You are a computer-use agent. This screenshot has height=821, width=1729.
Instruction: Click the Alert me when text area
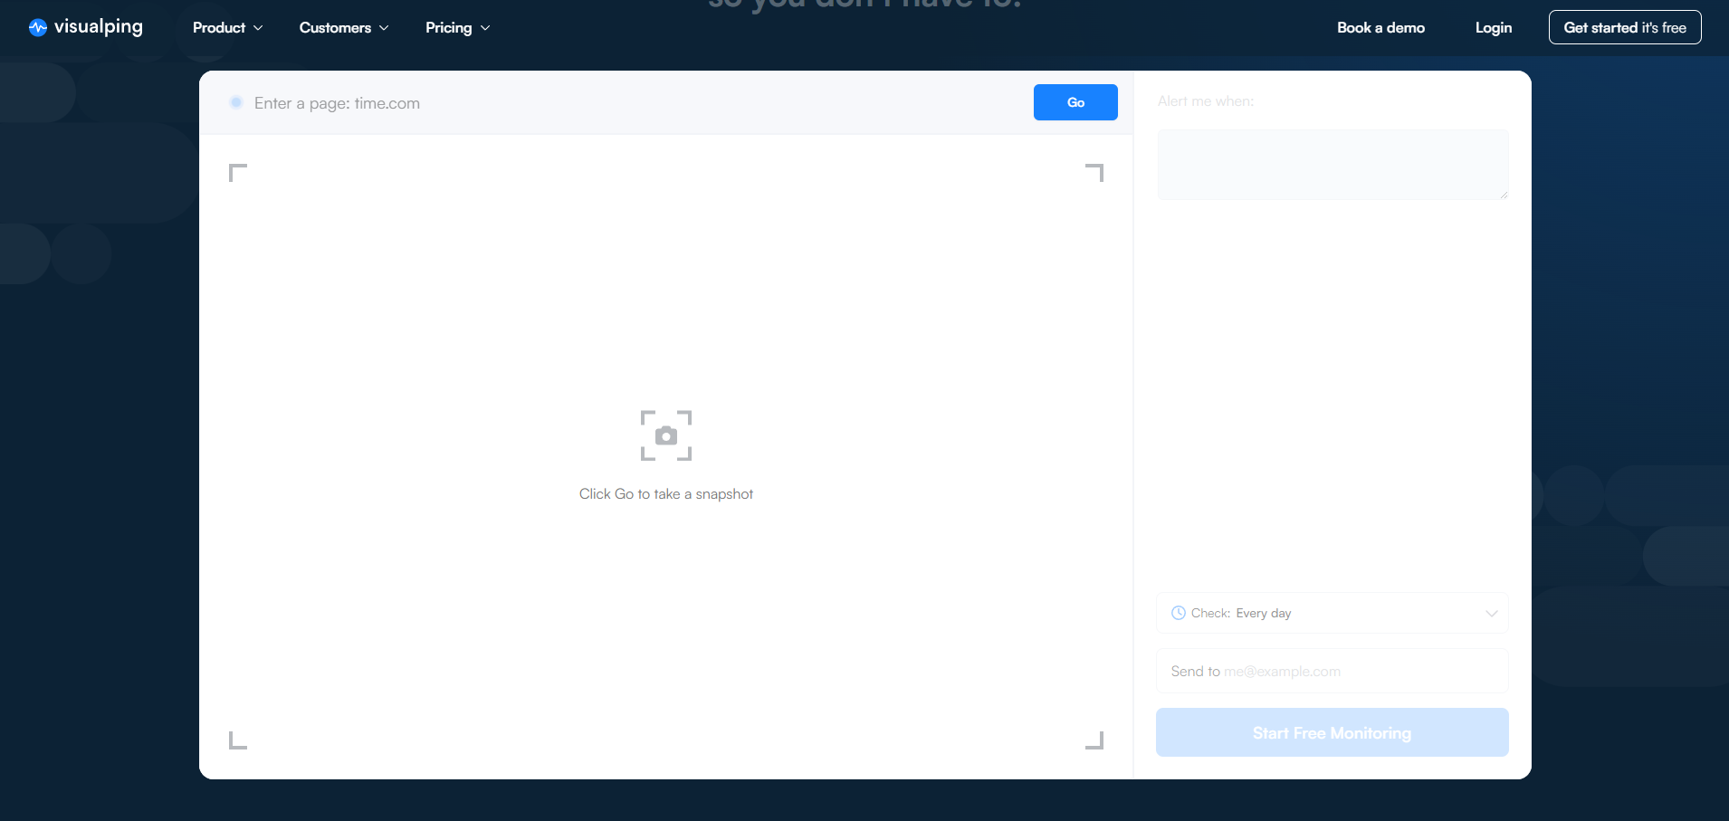pos(1332,164)
